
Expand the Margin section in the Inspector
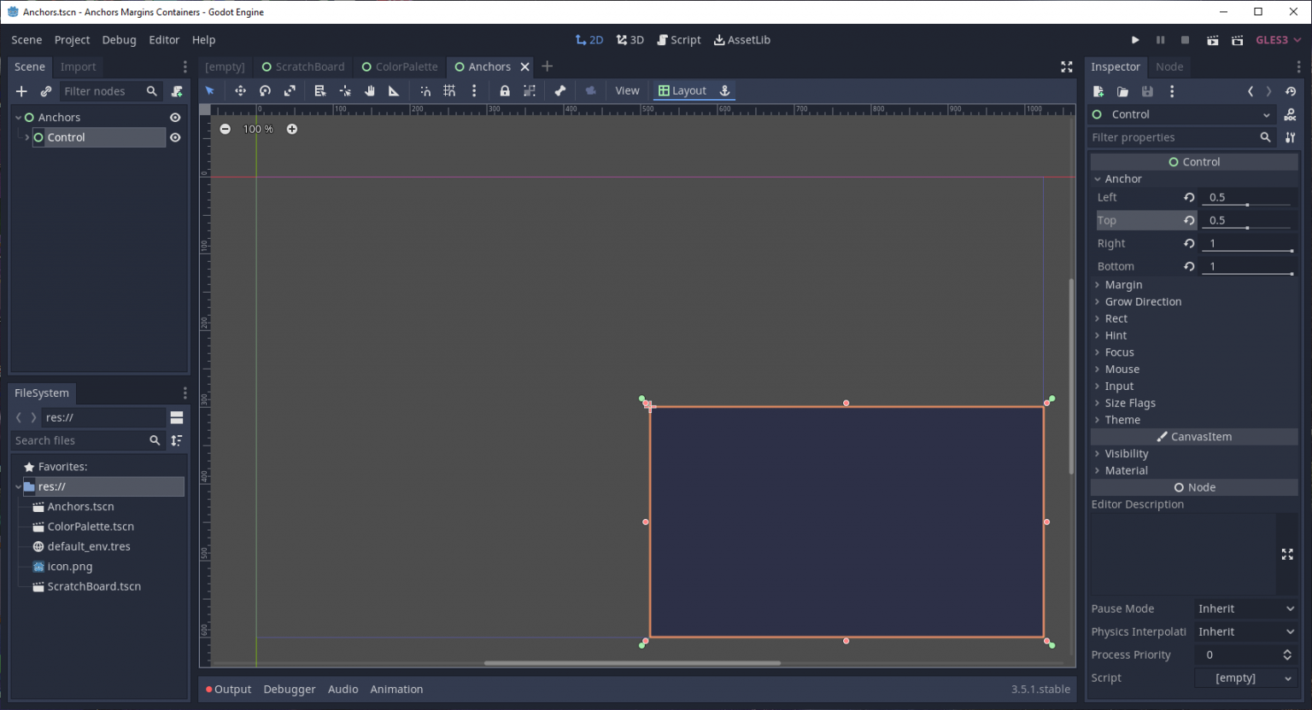(1122, 284)
